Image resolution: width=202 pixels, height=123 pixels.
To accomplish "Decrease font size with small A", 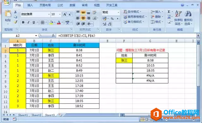I will [x=70, y=14].
